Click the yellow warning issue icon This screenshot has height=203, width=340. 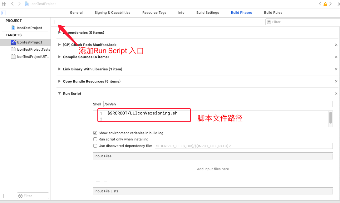point(325,4)
